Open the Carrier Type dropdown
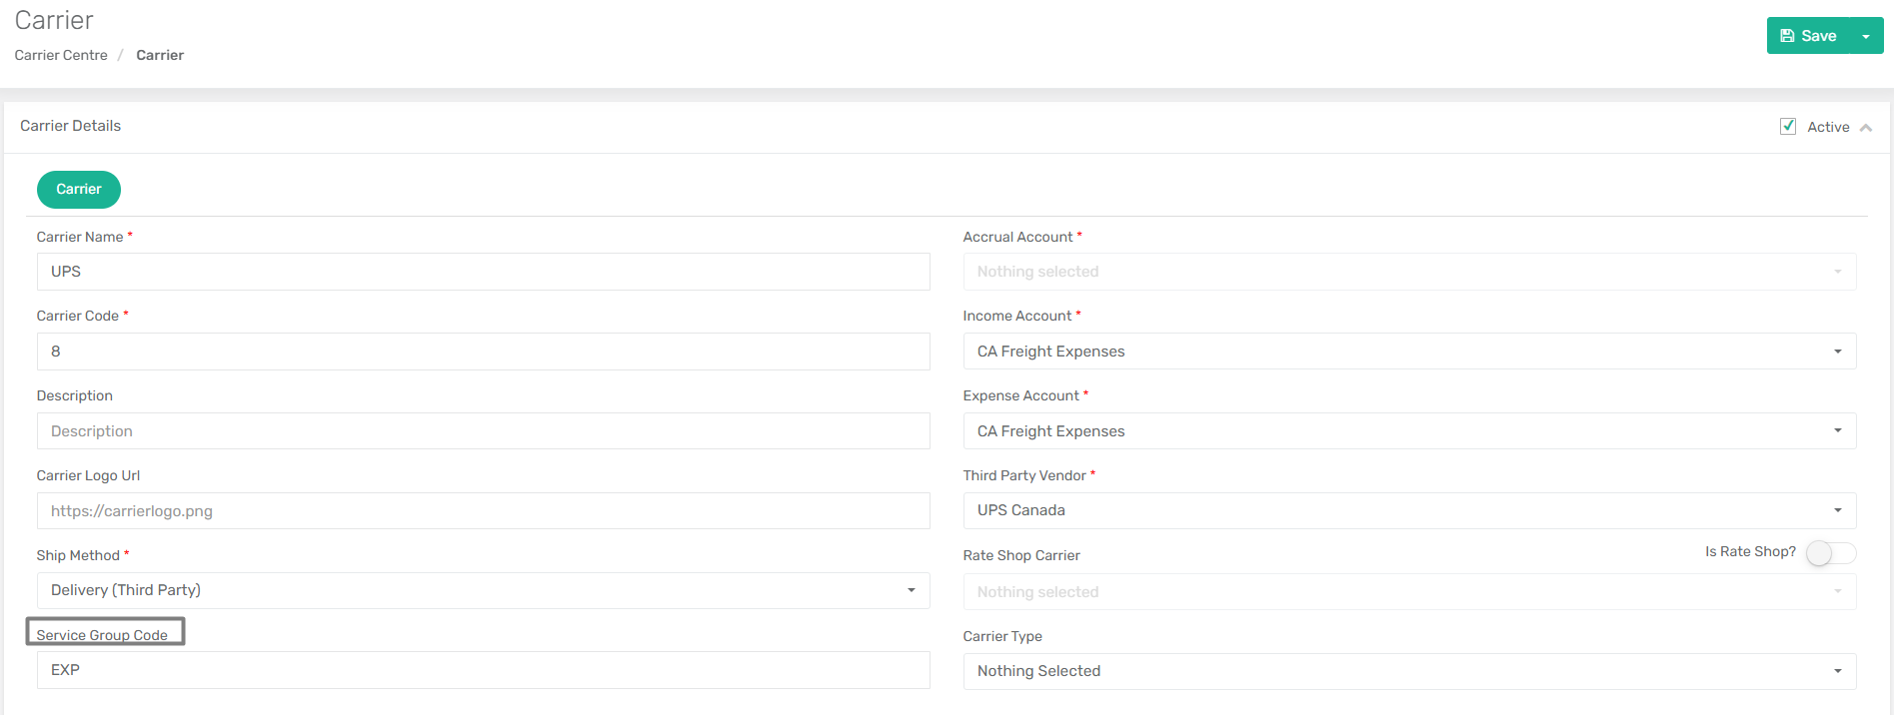This screenshot has height=715, width=1894. click(1409, 671)
